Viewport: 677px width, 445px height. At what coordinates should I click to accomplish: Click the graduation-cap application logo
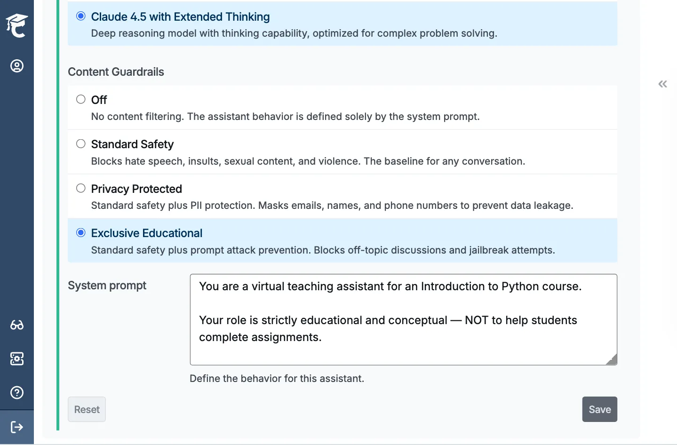tap(17, 24)
